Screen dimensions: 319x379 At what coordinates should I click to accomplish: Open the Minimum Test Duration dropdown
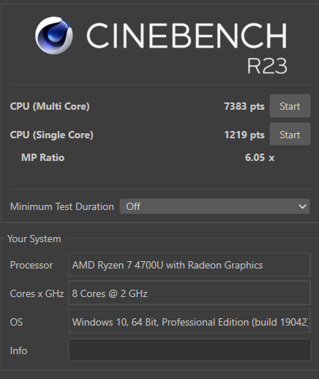pyautogui.click(x=214, y=206)
